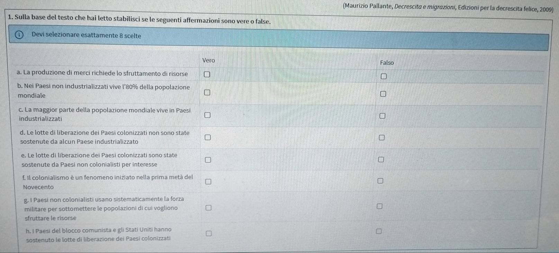The image size is (559, 253).
Task: Click the Vero column header
Action: tap(208, 60)
